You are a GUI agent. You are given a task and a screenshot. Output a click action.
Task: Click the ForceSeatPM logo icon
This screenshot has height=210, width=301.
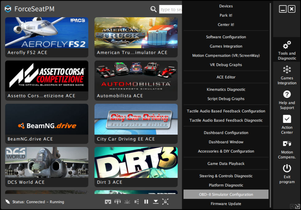click(x=8, y=9)
